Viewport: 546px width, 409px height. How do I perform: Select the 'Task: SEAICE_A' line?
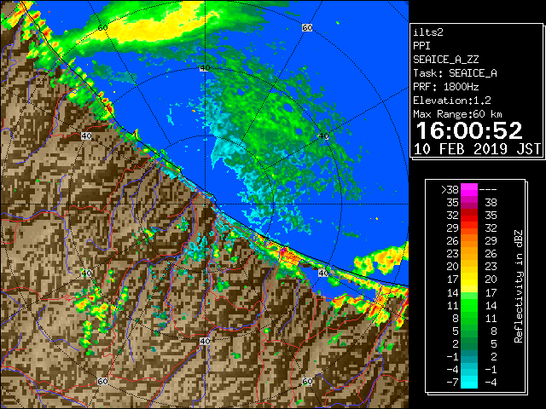pyautogui.click(x=455, y=73)
